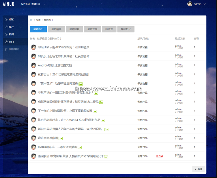
Task: Expand the admin account dropdown arrow
Action: [204, 4]
